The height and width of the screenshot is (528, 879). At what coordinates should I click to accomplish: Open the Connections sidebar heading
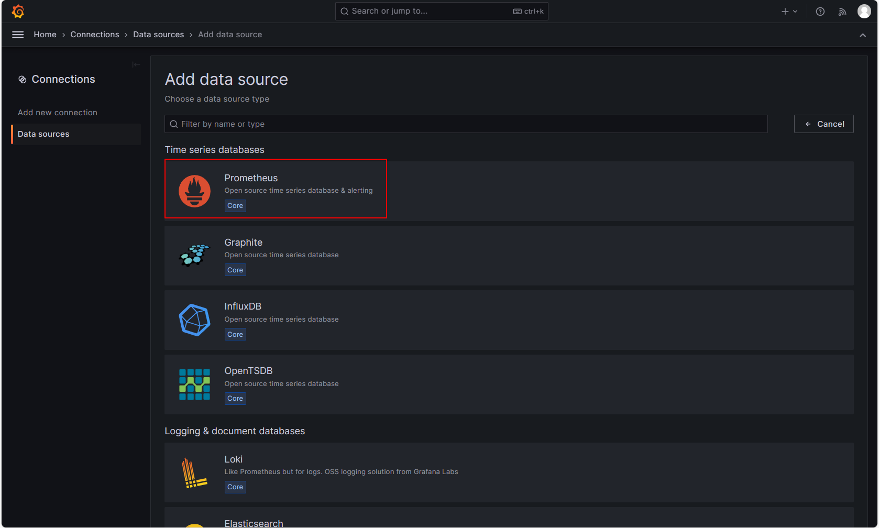click(x=63, y=79)
